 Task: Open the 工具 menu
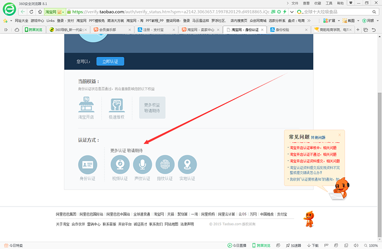point(329,3)
